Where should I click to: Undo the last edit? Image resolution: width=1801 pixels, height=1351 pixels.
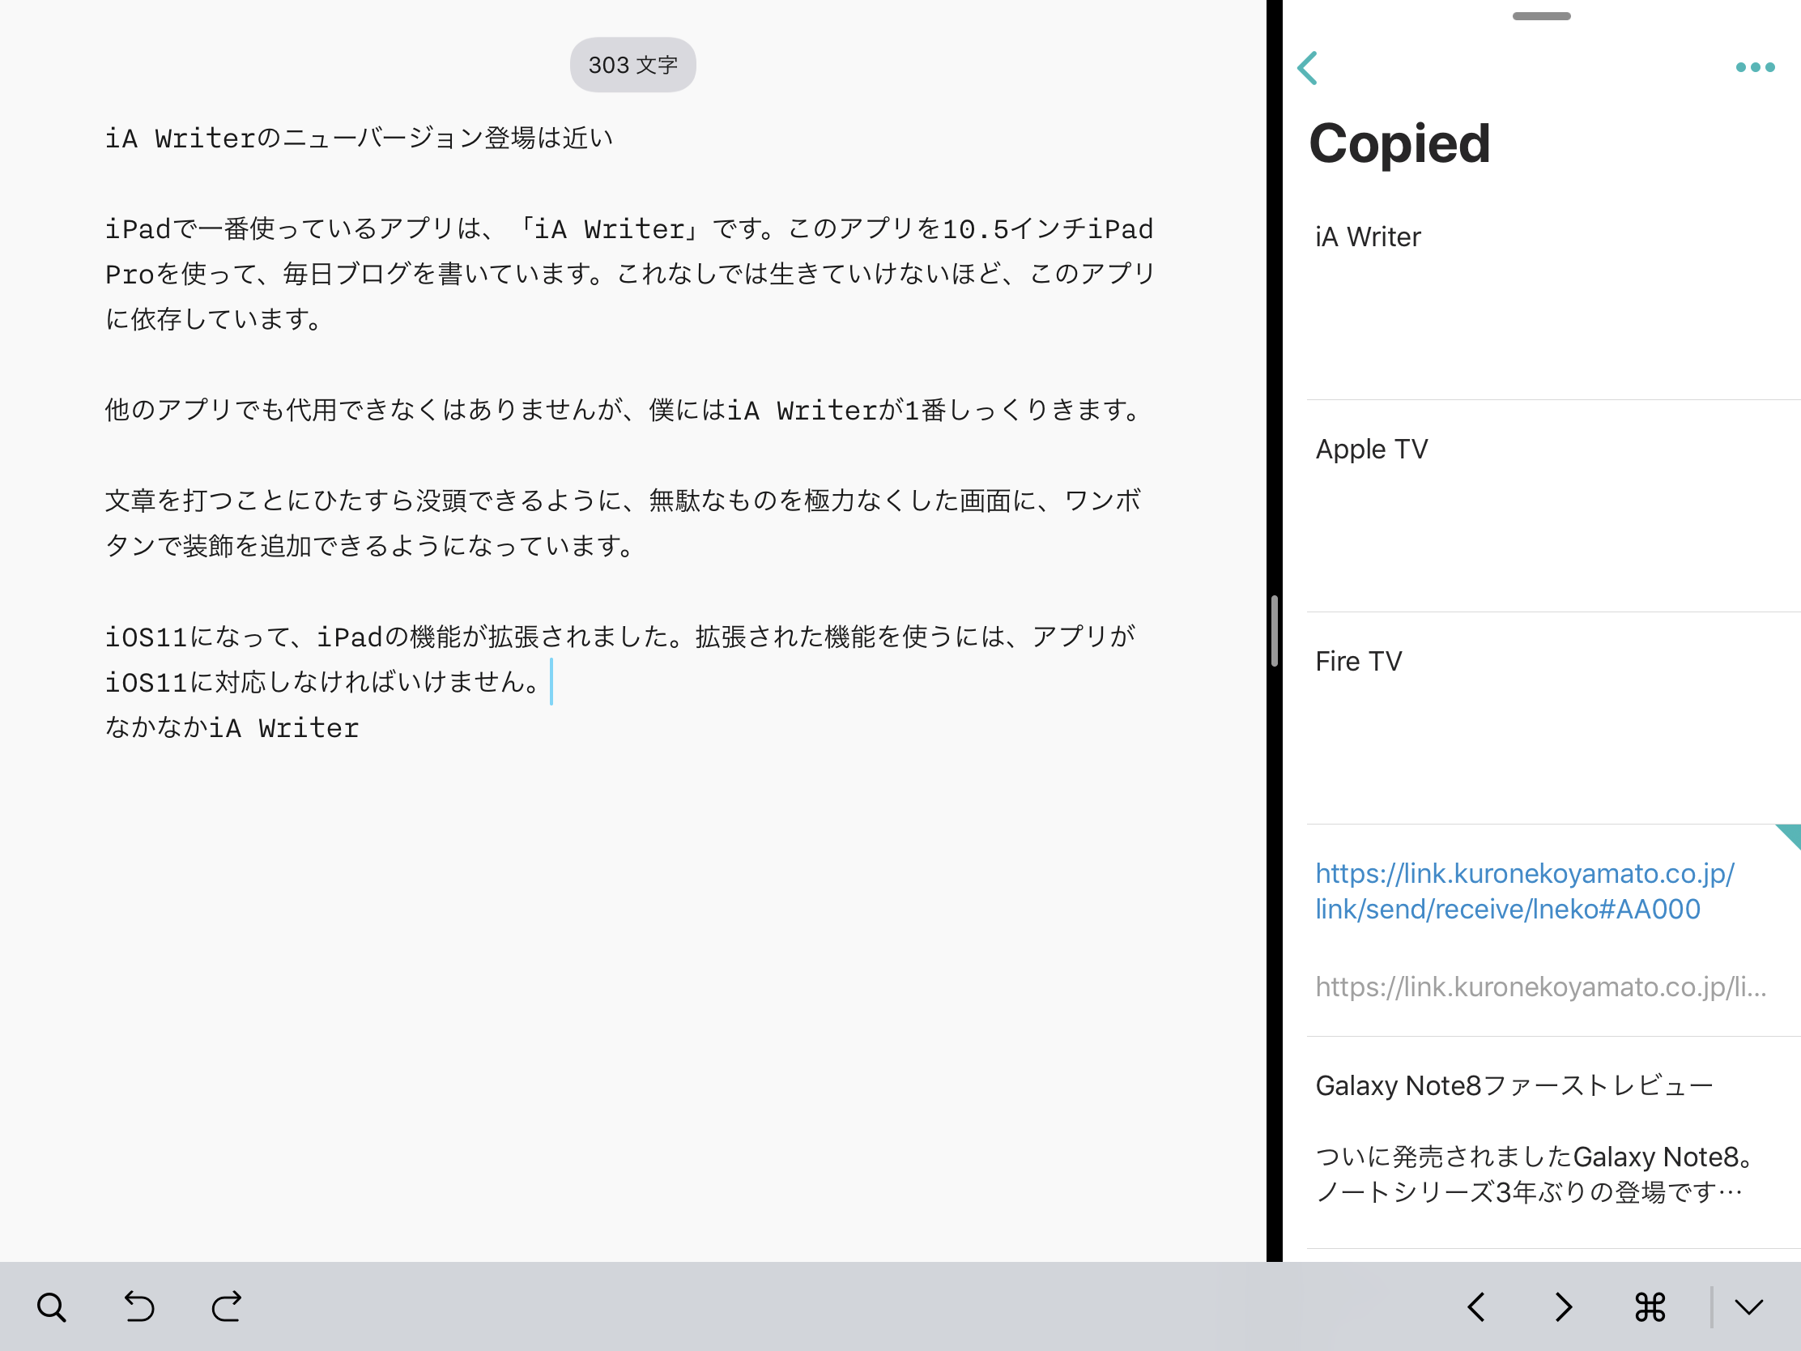139,1306
